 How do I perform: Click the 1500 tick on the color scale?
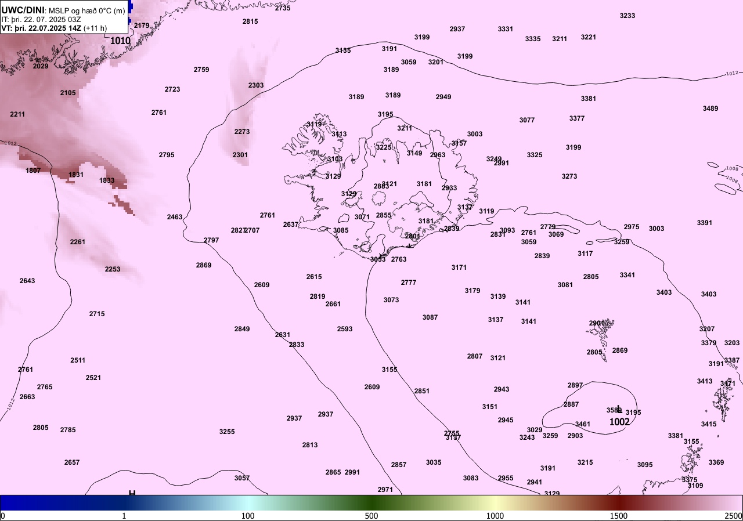[619, 516]
